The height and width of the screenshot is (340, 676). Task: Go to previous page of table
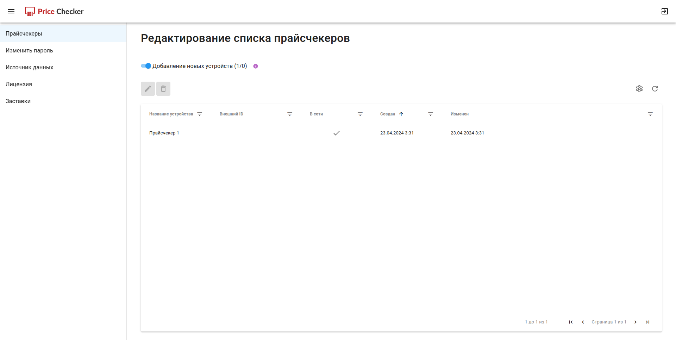point(583,322)
